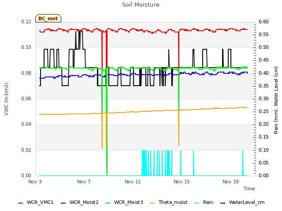Viewport: 282px width, 211px height.
Task: Toggle the WaterLevel_cm legend entry
Action: tap(242, 202)
